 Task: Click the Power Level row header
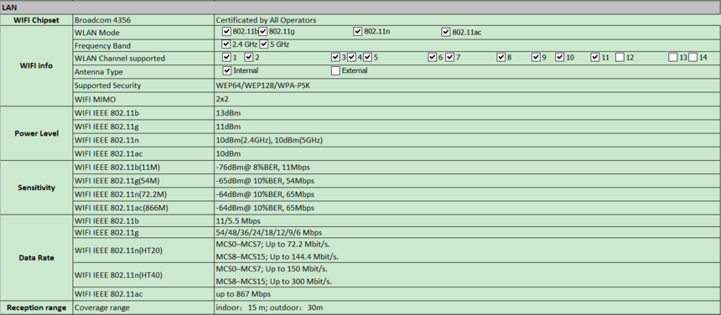(36, 133)
